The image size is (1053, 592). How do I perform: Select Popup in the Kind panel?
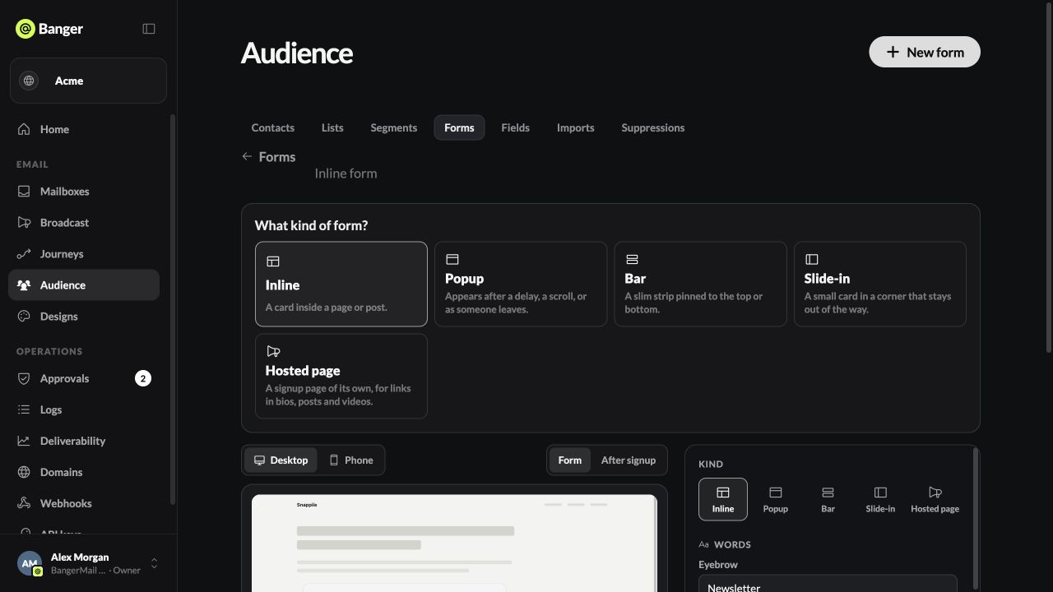tap(776, 499)
